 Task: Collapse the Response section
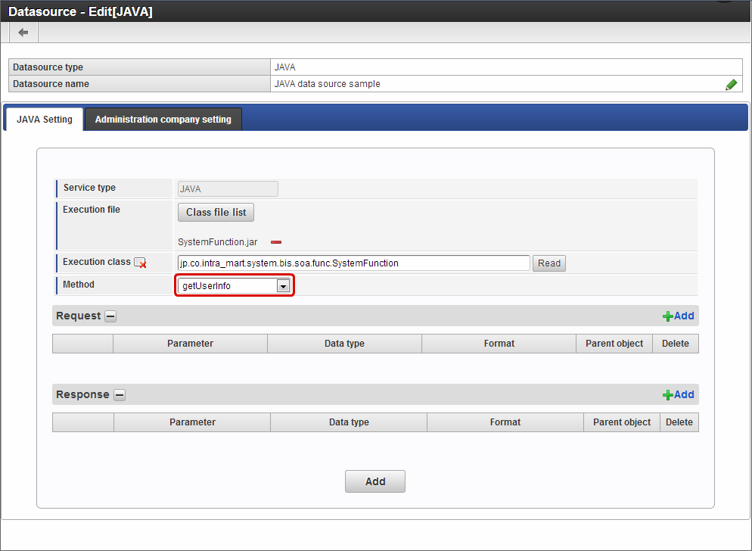pos(120,395)
